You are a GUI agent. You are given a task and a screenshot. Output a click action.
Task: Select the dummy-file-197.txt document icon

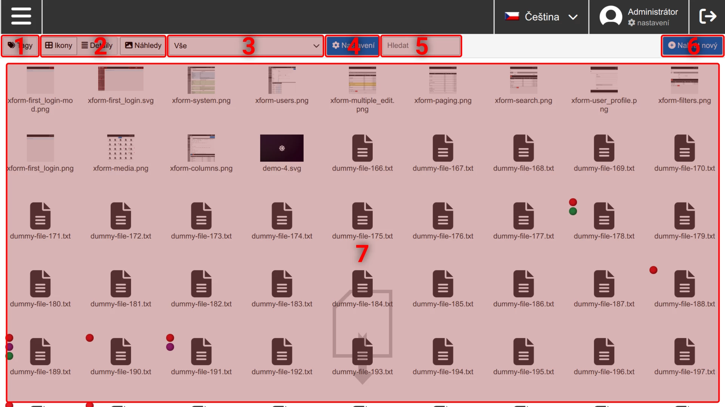[x=684, y=352]
